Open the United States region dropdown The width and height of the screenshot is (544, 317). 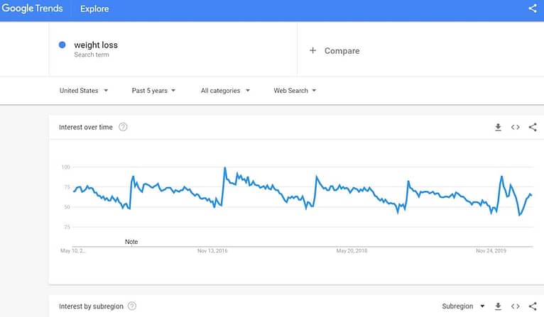coord(84,91)
